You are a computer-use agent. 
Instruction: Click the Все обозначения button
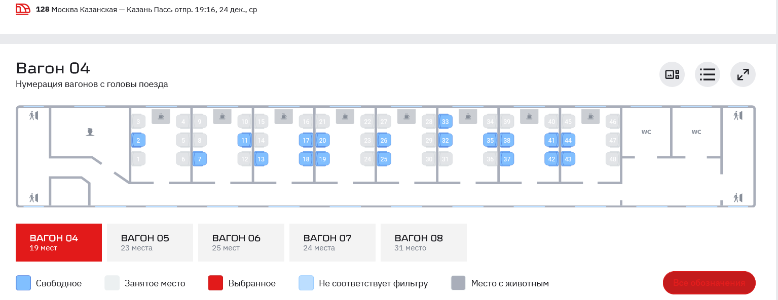[x=709, y=283]
